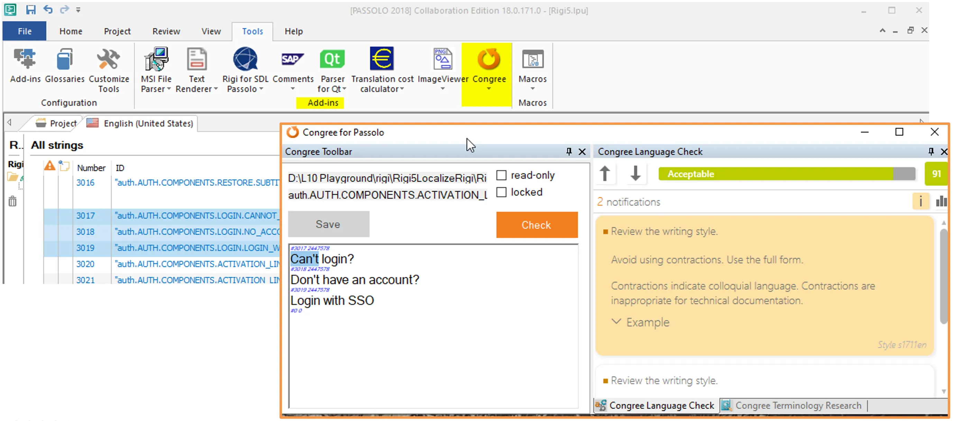Undo the last action in quick access toolbar
This screenshot has width=953, height=421.
[48, 9]
